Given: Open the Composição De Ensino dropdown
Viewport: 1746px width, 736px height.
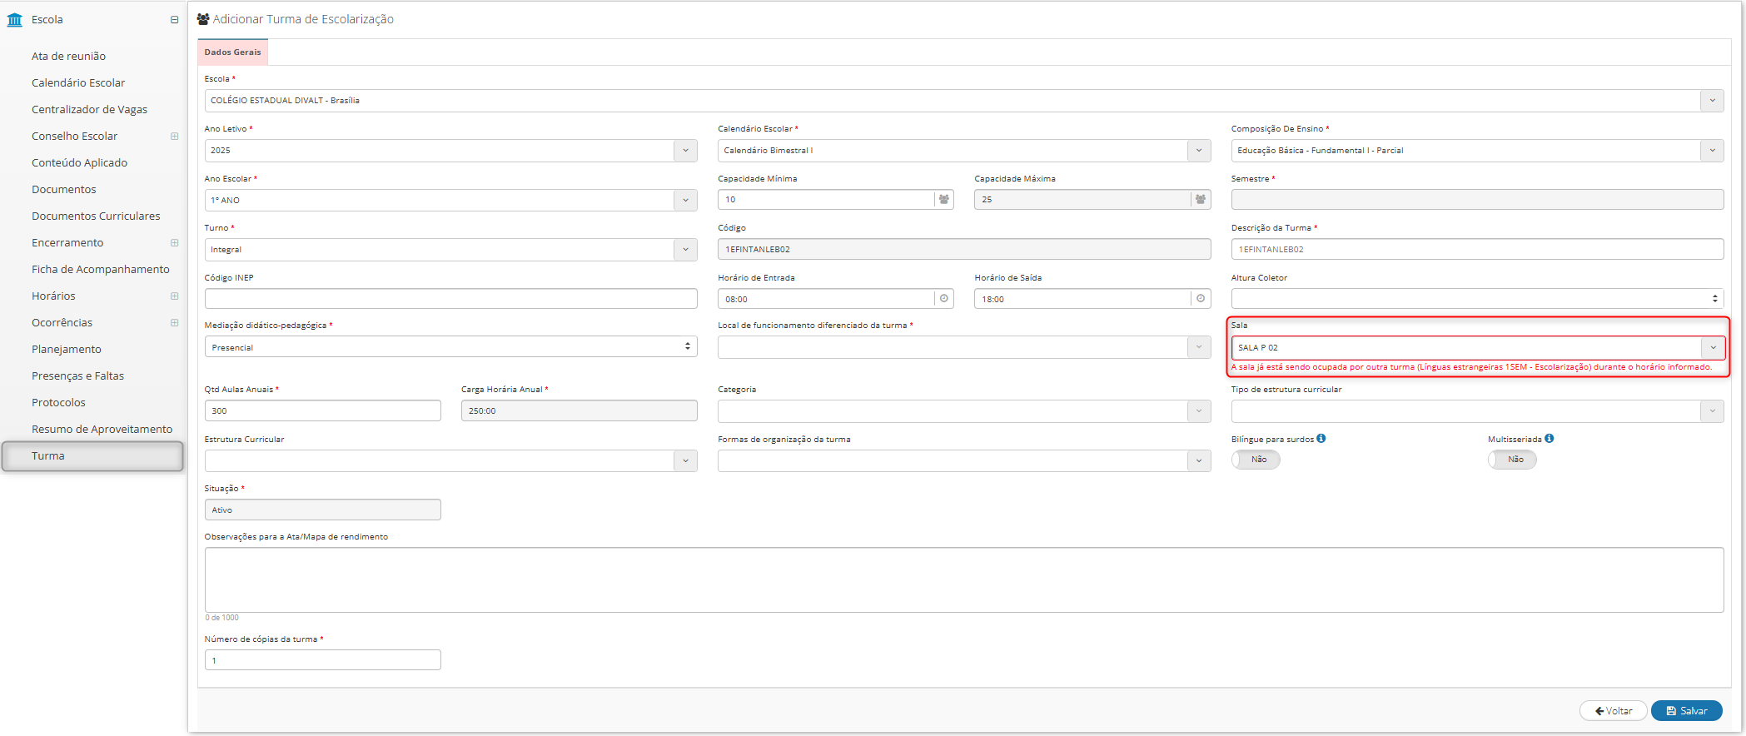Looking at the screenshot, I should click(1712, 151).
